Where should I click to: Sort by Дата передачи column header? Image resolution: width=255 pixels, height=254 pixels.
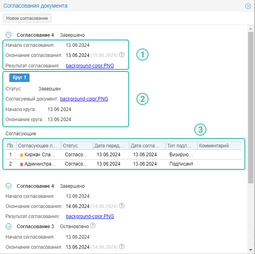[x=111, y=145]
